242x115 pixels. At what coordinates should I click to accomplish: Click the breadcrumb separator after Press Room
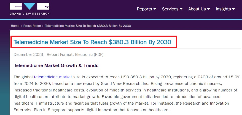point(43,26)
